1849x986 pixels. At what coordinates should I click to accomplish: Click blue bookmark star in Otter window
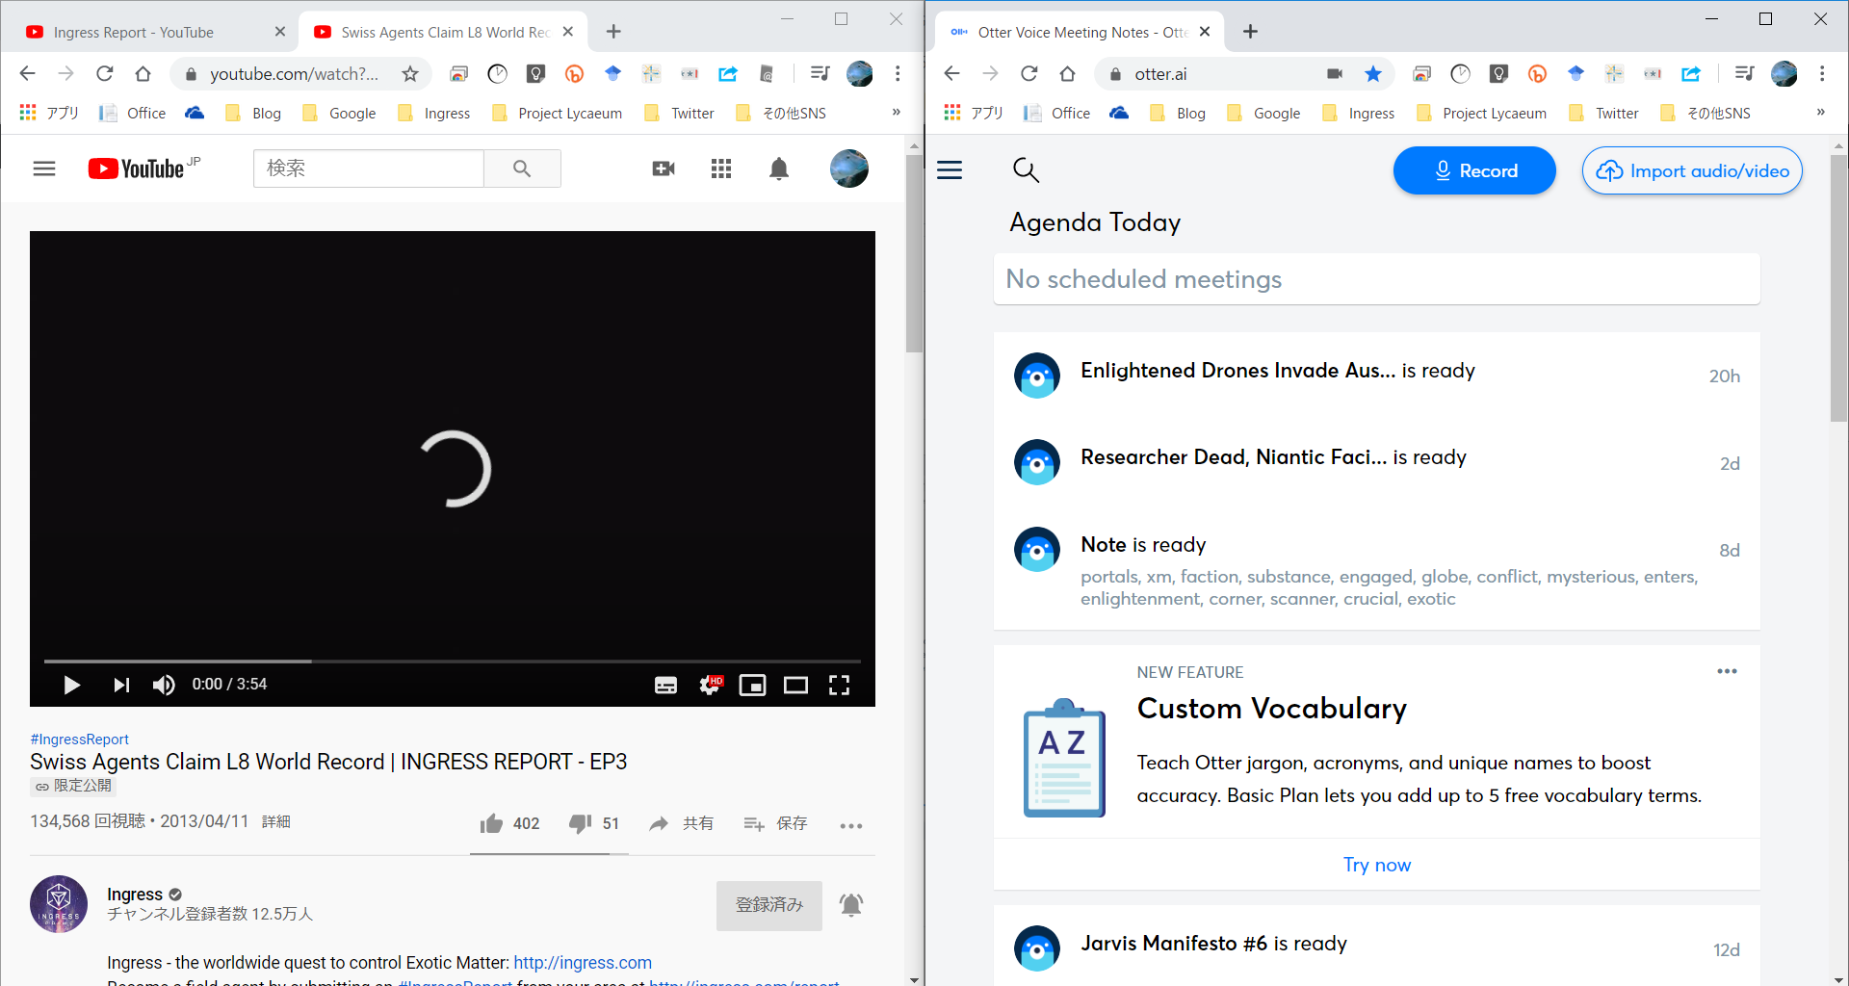click(1373, 73)
